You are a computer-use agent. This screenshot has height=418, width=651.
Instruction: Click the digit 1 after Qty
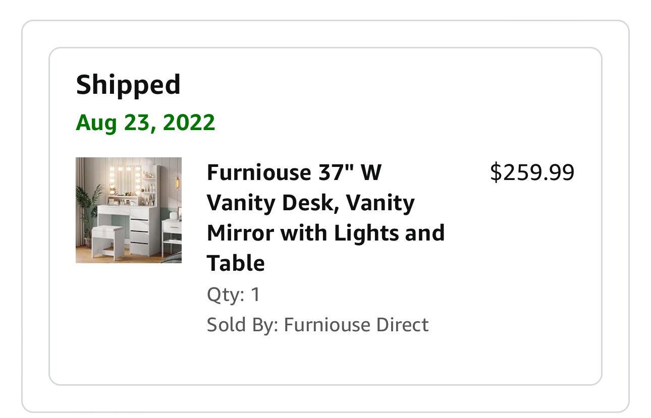(255, 294)
